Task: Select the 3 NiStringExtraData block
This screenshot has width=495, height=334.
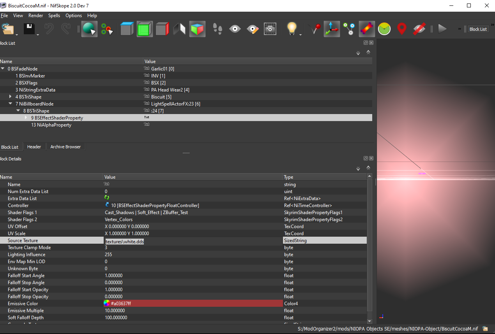Action: click(35, 90)
